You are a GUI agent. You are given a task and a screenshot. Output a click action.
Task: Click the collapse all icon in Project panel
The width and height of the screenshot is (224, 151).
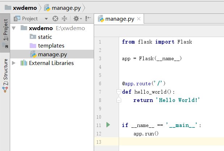(x=64, y=19)
